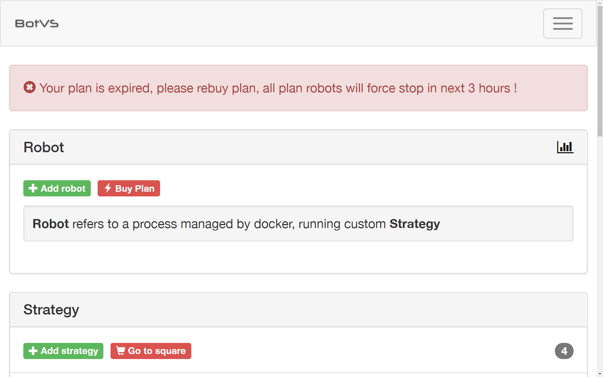603x377 pixels.
Task: Click the Strategy panel heading
Action: (x=51, y=310)
